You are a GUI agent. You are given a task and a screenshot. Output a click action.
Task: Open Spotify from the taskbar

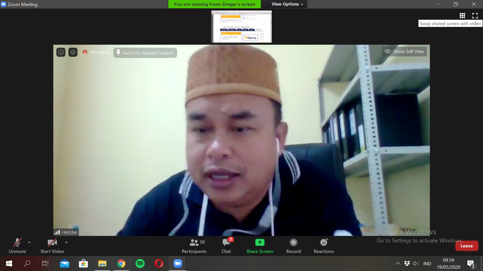(140, 263)
